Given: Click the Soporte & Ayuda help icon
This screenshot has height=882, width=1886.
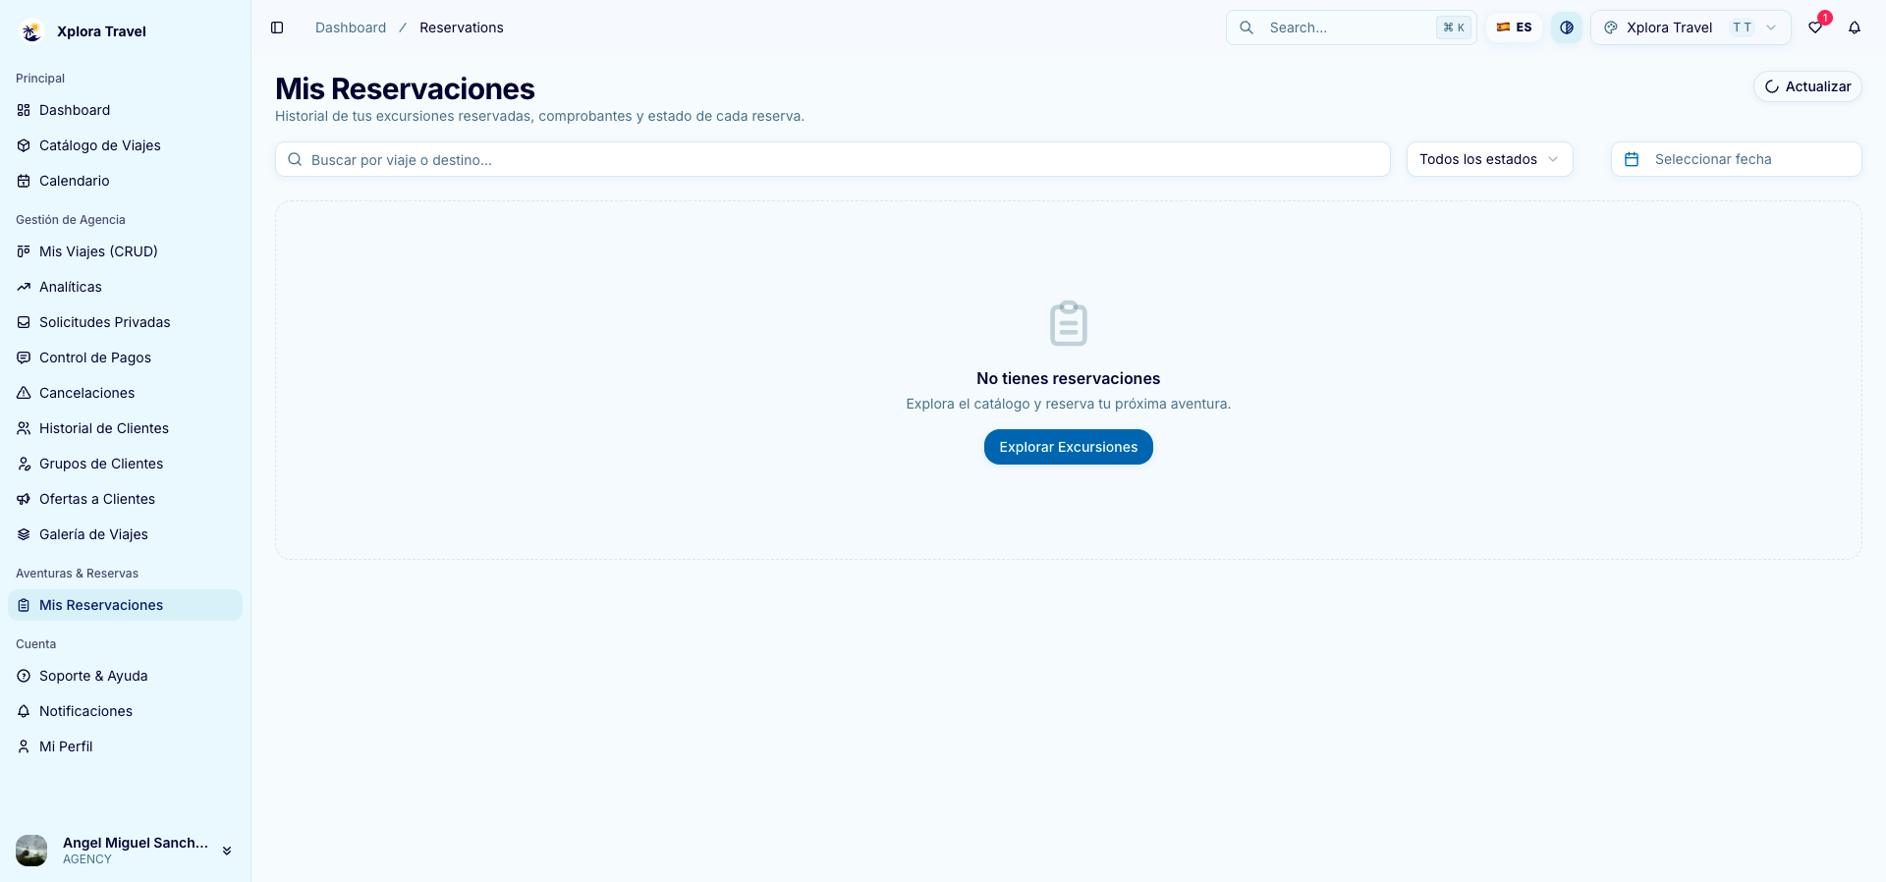Looking at the screenshot, I should (24, 676).
